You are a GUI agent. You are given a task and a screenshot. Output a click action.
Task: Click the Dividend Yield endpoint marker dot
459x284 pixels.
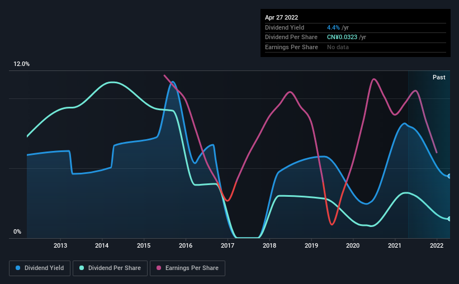tap(449, 176)
